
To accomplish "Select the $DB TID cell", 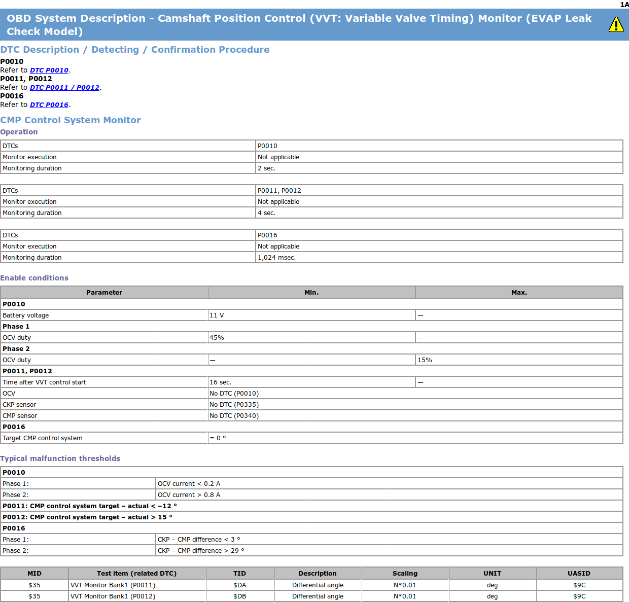I will 239,596.
